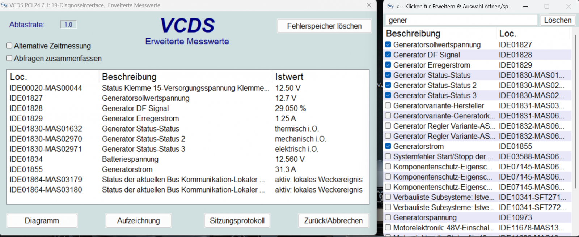579x237 pixels.
Task: Uncheck Generator DF Signal checkbox
Action: click(x=388, y=55)
